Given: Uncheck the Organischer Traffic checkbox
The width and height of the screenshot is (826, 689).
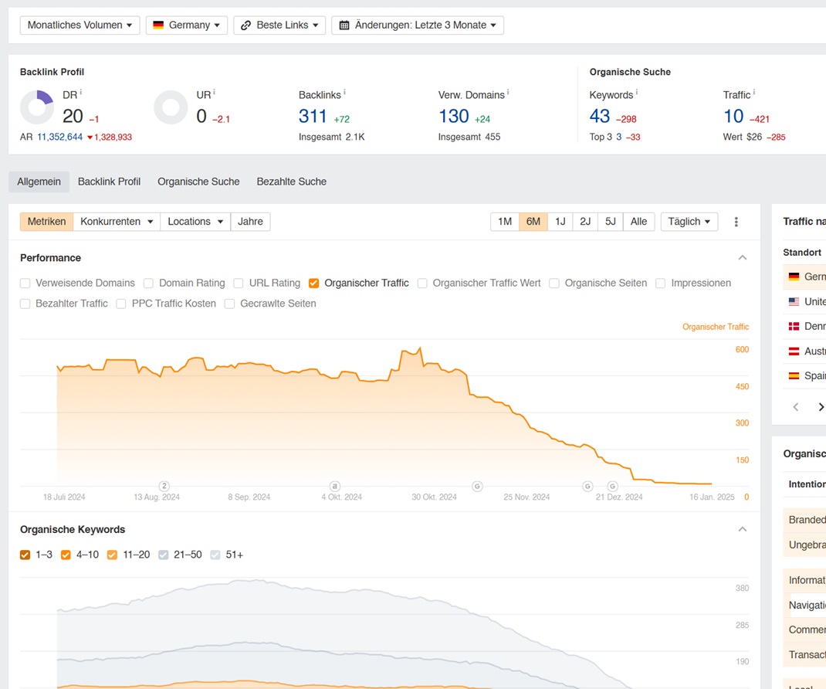Looking at the screenshot, I should coord(314,283).
